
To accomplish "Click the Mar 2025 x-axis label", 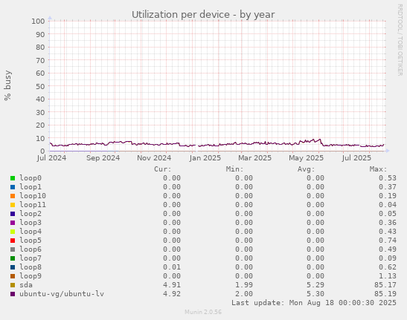I will pos(255,158).
